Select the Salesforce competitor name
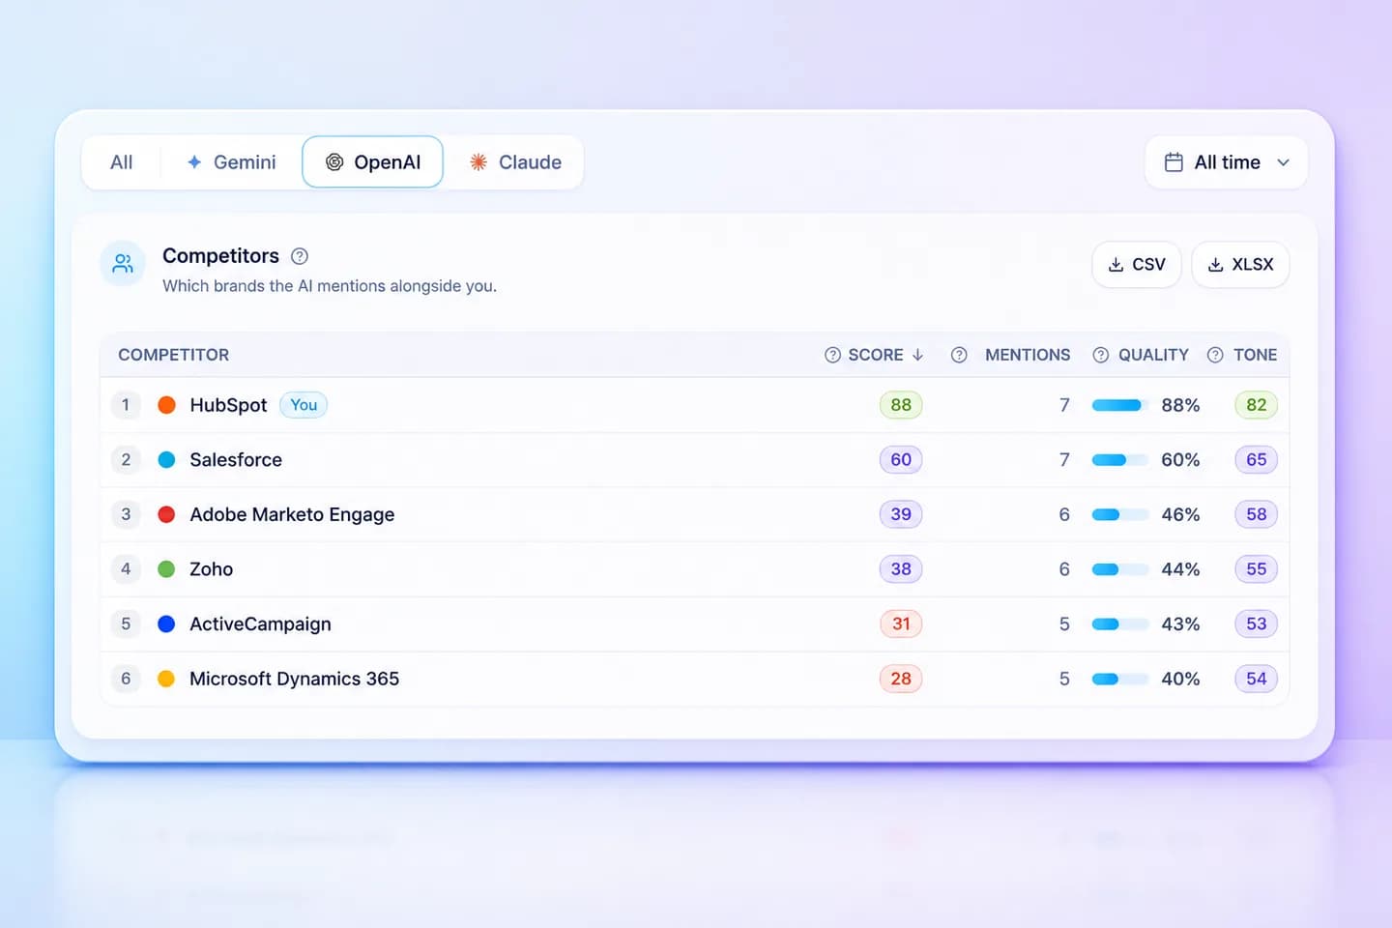 pos(236,460)
